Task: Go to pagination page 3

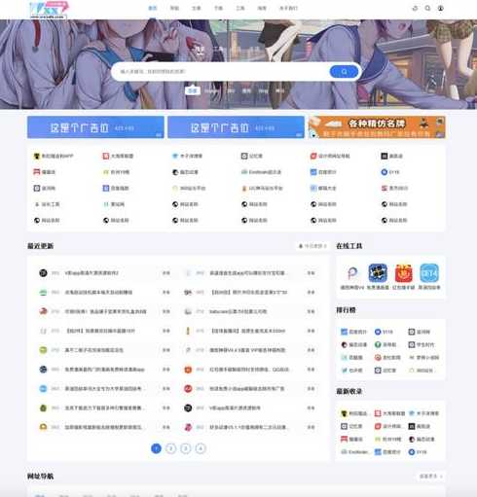Action: click(x=186, y=448)
